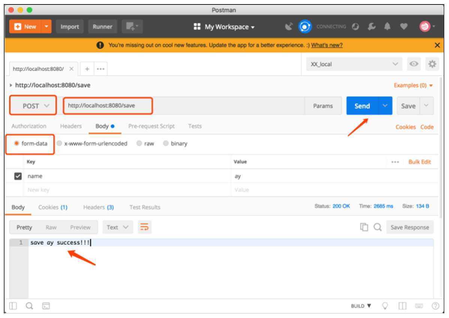Open the user avatar menu

[427, 27]
